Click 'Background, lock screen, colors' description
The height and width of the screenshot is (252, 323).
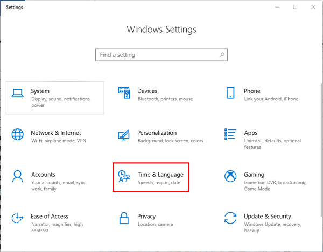(x=170, y=141)
